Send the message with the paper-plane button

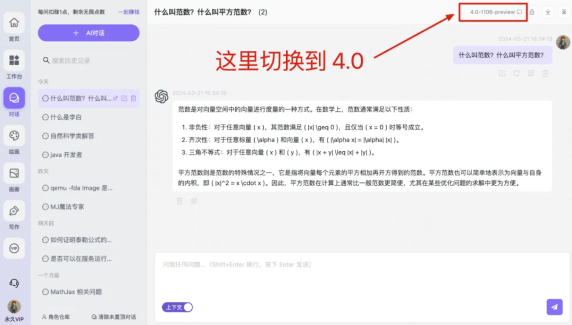click(555, 307)
